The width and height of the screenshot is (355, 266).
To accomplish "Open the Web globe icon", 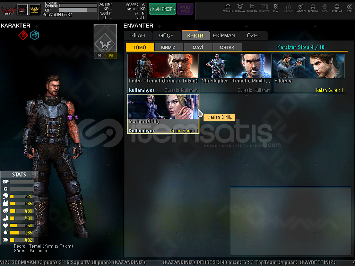I will tap(324, 8).
